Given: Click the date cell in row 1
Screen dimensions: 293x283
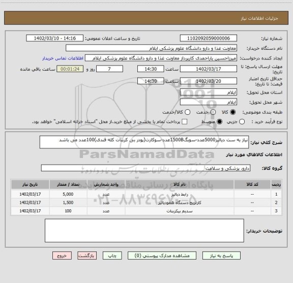Looking at the screenshot, I should coord(30,194).
